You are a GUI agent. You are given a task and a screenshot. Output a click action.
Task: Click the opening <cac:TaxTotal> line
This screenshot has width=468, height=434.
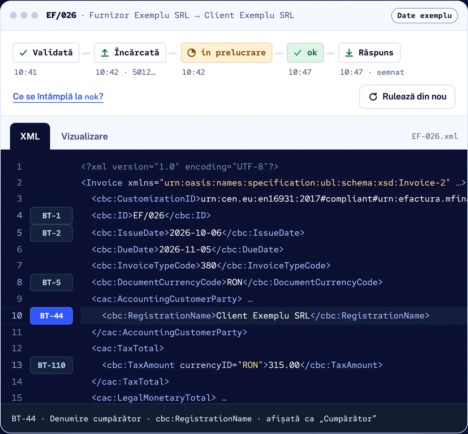(x=128, y=349)
